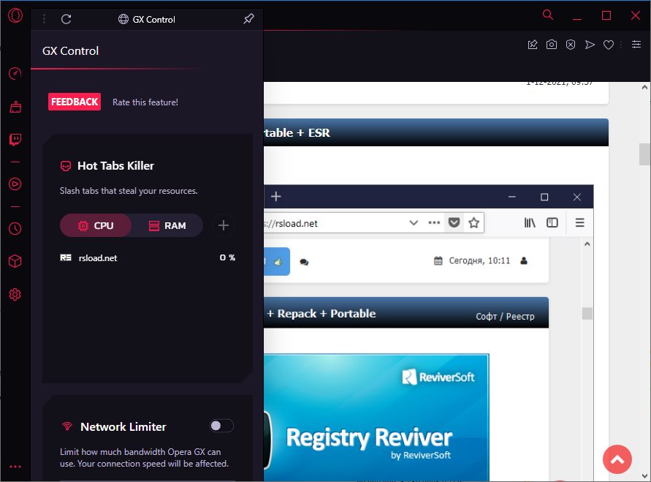
Task: Click the thumbs-up like button
Action: pyautogui.click(x=277, y=261)
